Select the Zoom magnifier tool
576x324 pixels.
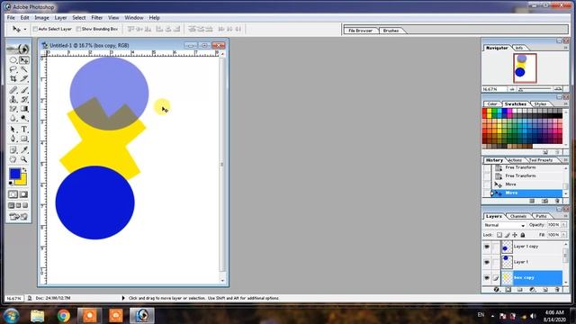(24, 159)
